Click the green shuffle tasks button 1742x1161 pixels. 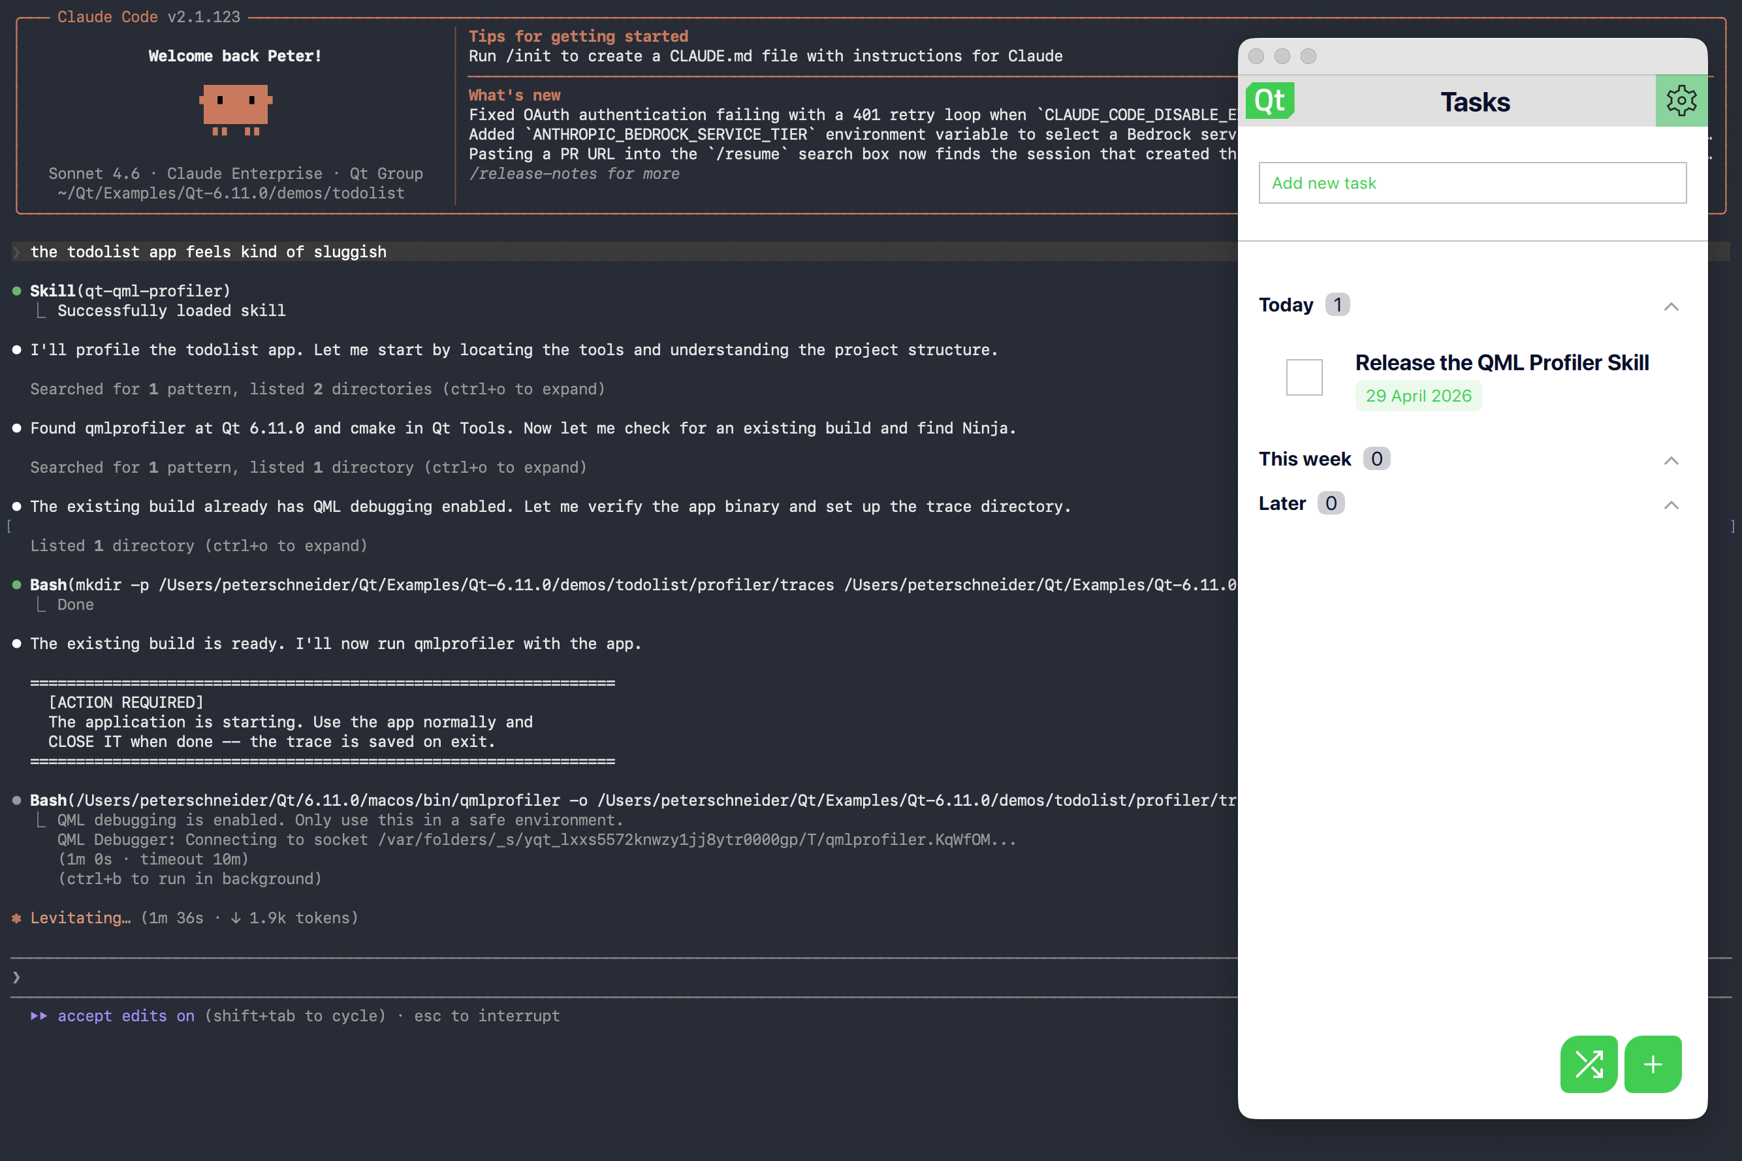[x=1588, y=1064]
